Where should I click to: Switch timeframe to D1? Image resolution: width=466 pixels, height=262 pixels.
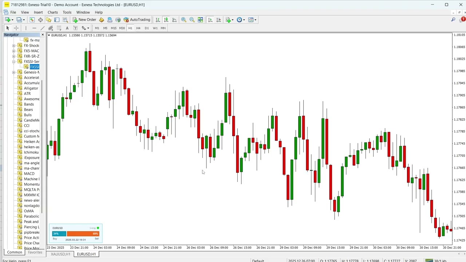coord(147,28)
